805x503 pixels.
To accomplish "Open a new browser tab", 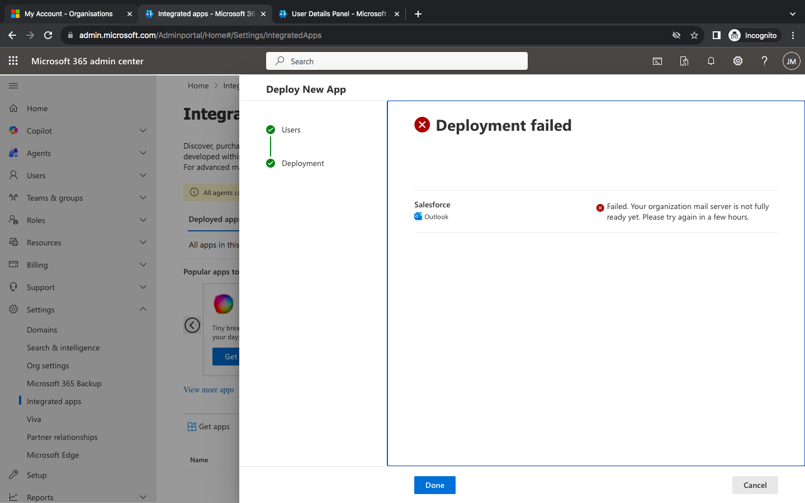I will tap(418, 14).
